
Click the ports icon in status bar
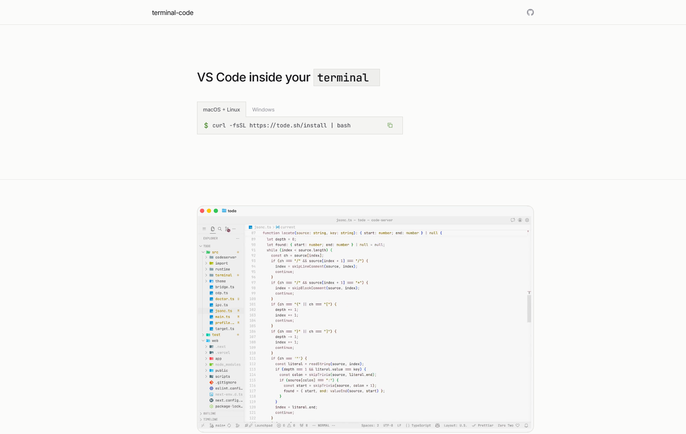(302, 426)
